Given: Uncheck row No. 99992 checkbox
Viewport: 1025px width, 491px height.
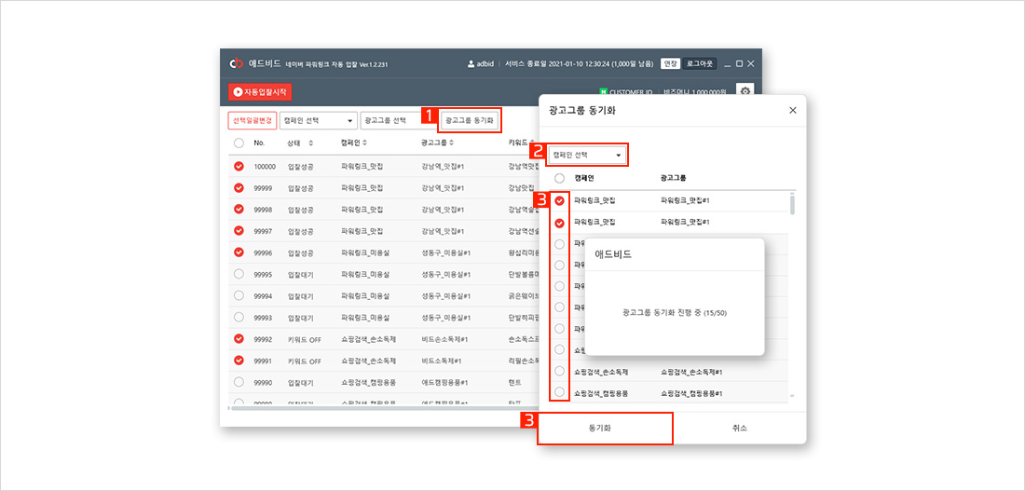Looking at the screenshot, I should click(x=239, y=338).
